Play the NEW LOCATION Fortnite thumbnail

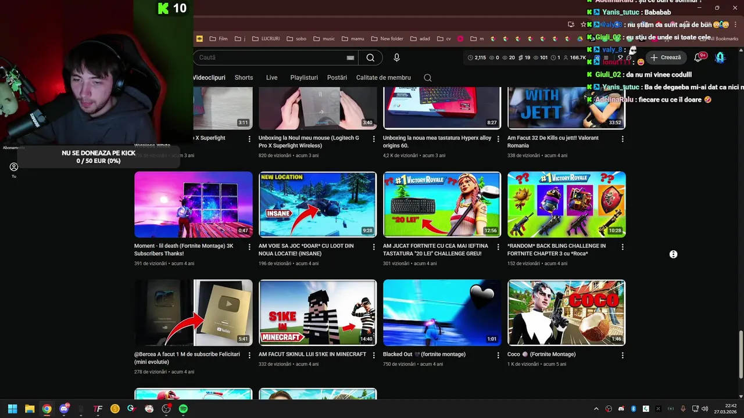coord(317,204)
